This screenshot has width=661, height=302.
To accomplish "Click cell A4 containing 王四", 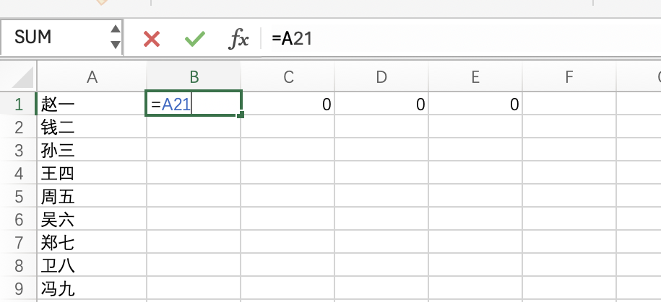I will tap(92, 174).
